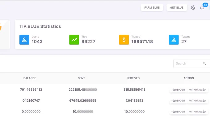Viewport: 210px width, 118px height.
Task: Click the orange Tipped dollar icon
Action: click(124, 40)
